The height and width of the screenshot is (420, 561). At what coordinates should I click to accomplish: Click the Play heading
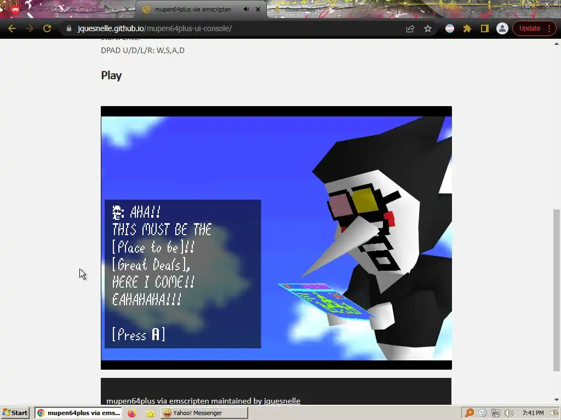[111, 75]
